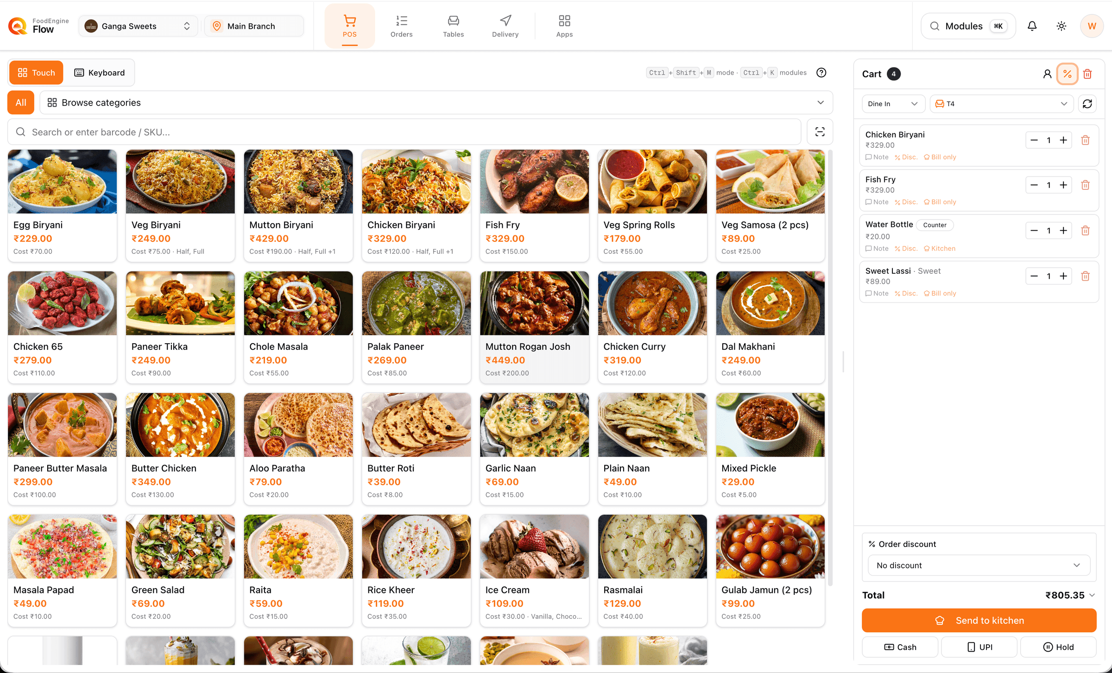The height and width of the screenshot is (673, 1112).
Task: Open the T4 table dropdown
Action: (1001, 104)
